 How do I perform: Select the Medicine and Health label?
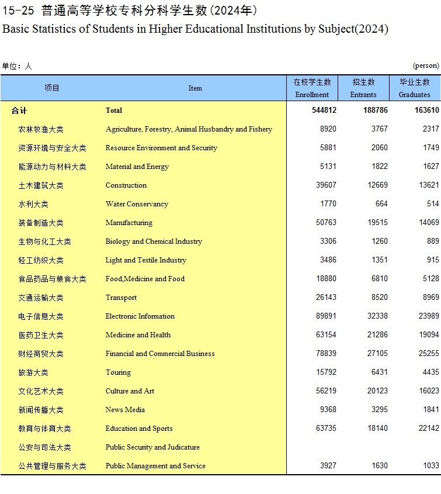[138, 335]
